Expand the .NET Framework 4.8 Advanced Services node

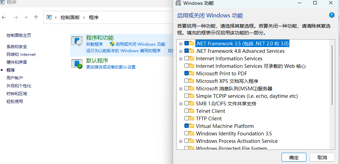click(181, 51)
